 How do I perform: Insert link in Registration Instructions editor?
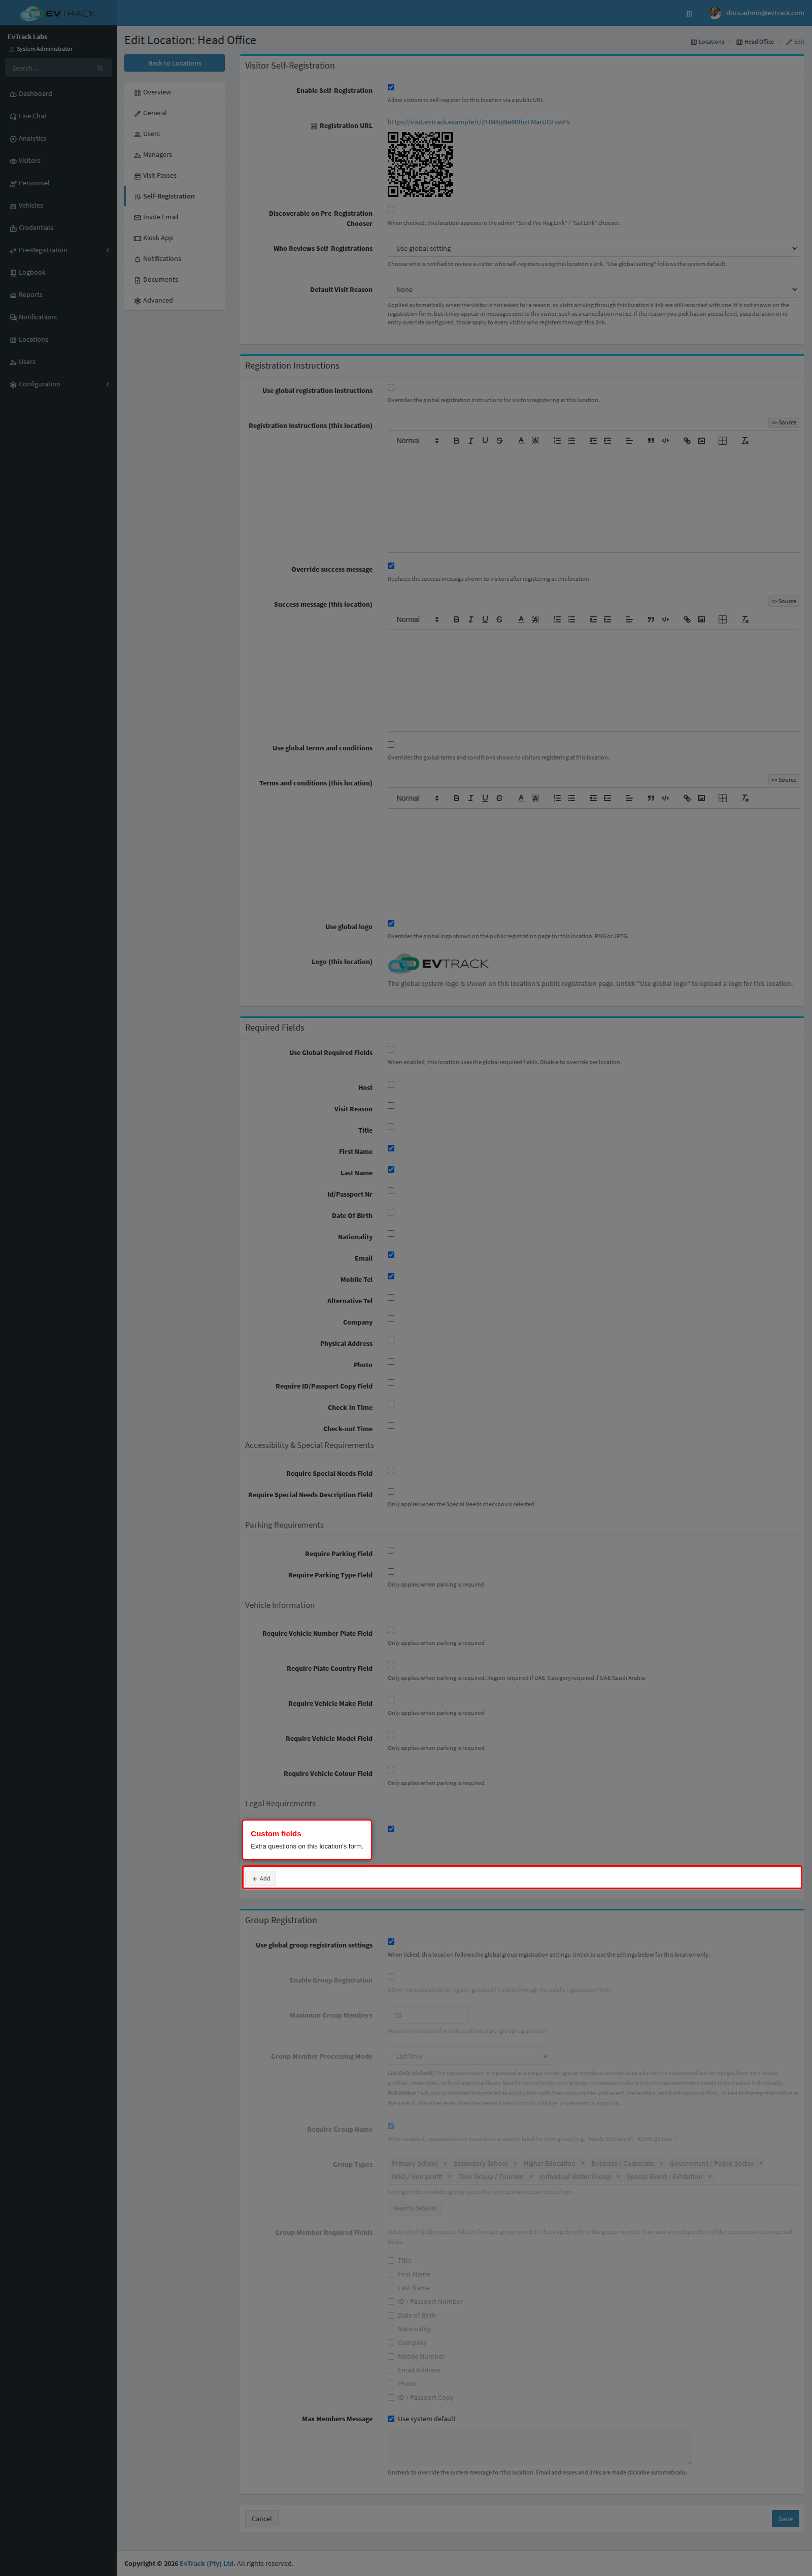pos(687,441)
